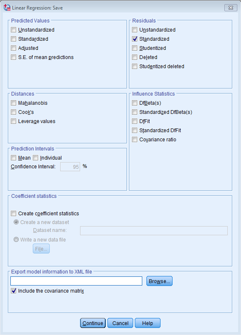The image size is (241, 335).
Task: Check Leverage values
Action: pos(13,121)
